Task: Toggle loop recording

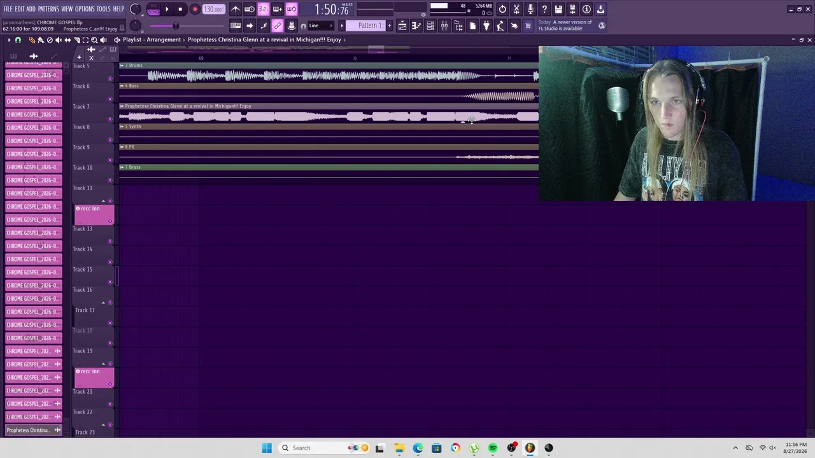Action: pyautogui.click(x=292, y=9)
